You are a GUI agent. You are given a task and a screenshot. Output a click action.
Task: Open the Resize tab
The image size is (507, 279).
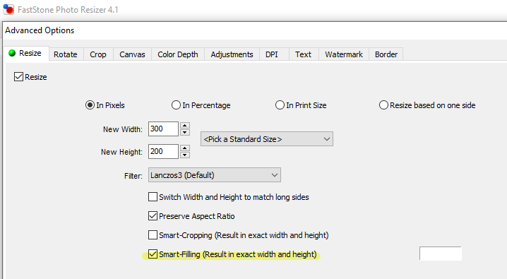[x=28, y=54]
